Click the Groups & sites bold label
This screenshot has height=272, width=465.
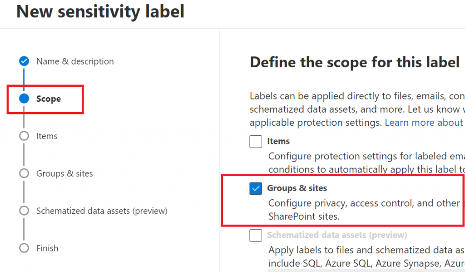tap(297, 188)
